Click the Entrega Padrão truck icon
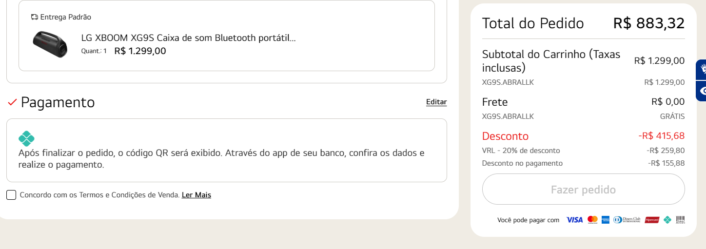Viewport: 706px width, 249px height. [34, 17]
